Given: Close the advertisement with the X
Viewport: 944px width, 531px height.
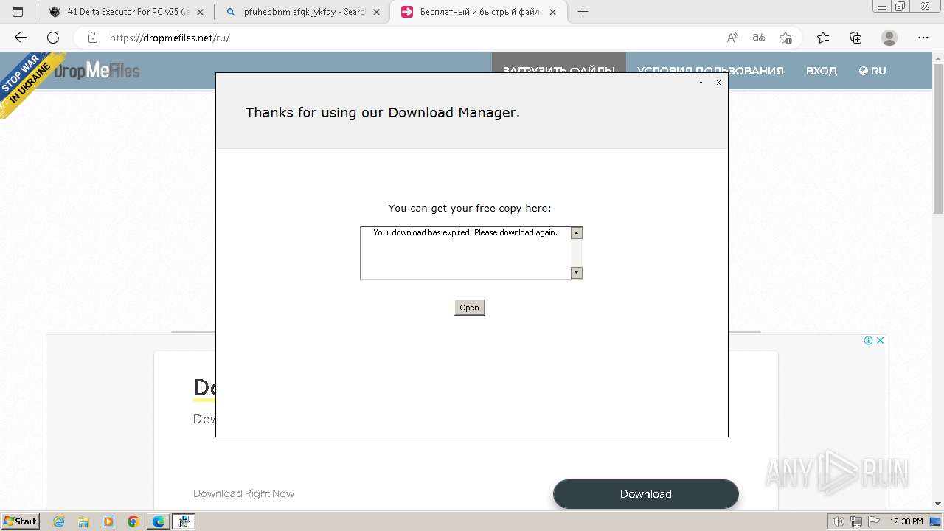Looking at the screenshot, I should pyautogui.click(x=880, y=340).
